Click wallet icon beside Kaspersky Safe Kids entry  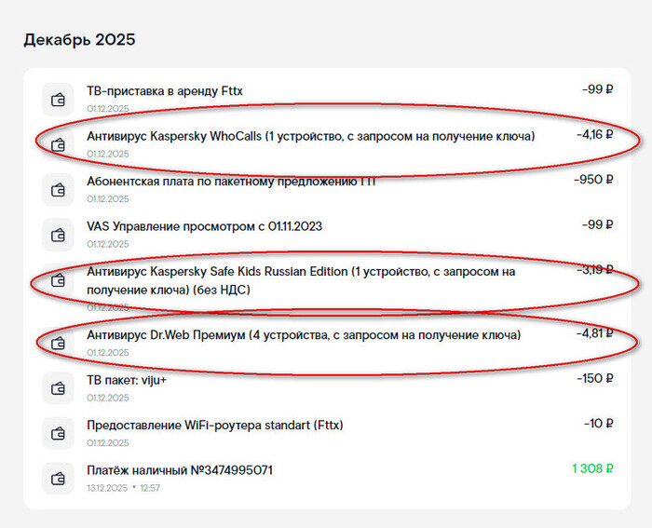tap(58, 279)
